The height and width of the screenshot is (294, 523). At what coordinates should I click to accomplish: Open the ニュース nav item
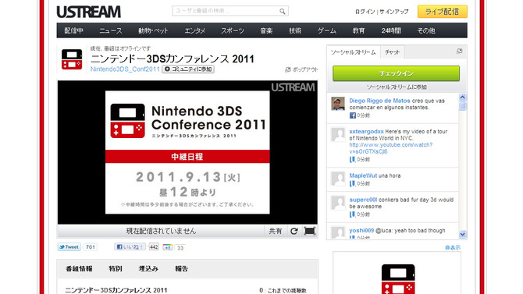(111, 30)
